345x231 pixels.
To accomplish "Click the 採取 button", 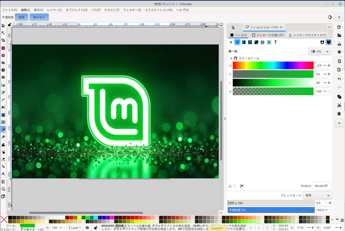I will point(21,17).
